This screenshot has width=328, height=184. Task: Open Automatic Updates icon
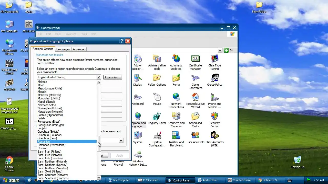[176, 62]
